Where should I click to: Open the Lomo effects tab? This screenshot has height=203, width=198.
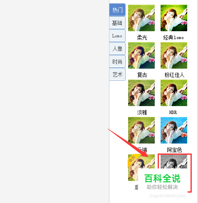pos(117,36)
